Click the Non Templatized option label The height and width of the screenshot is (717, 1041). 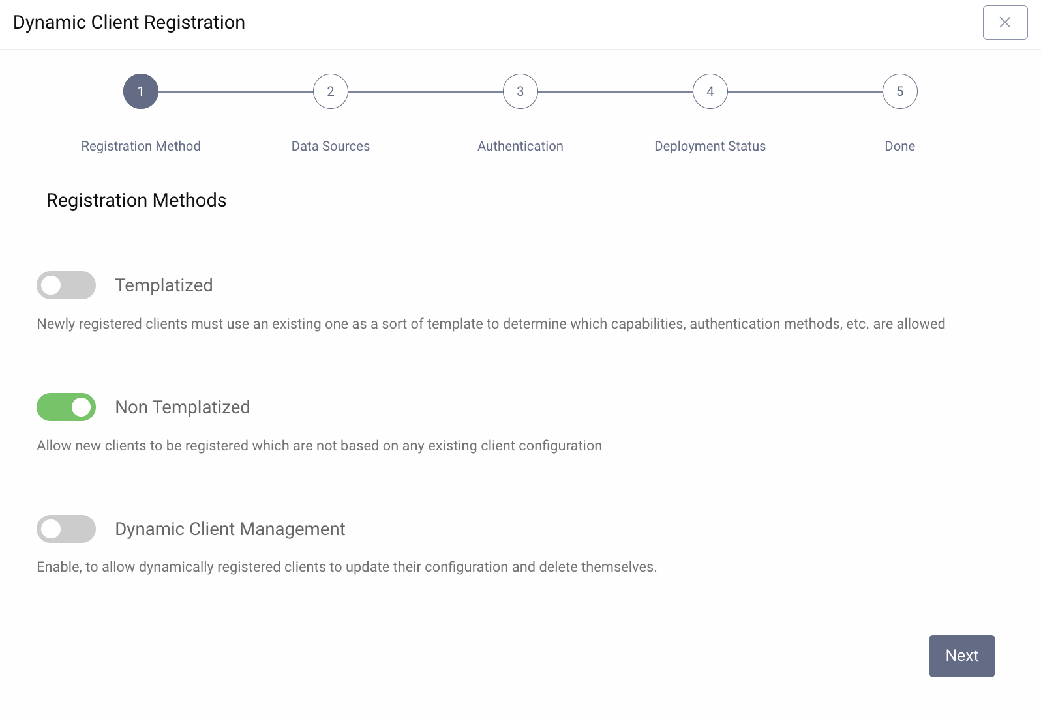pos(183,407)
